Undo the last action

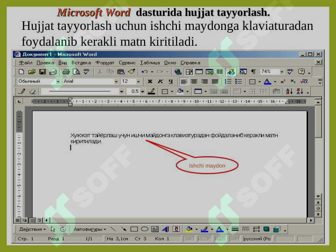[x=145, y=71]
